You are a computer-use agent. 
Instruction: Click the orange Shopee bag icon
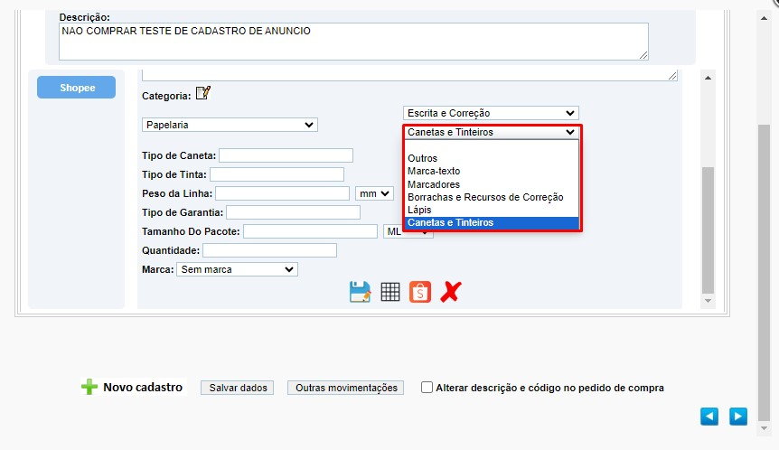[x=420, y=292]
